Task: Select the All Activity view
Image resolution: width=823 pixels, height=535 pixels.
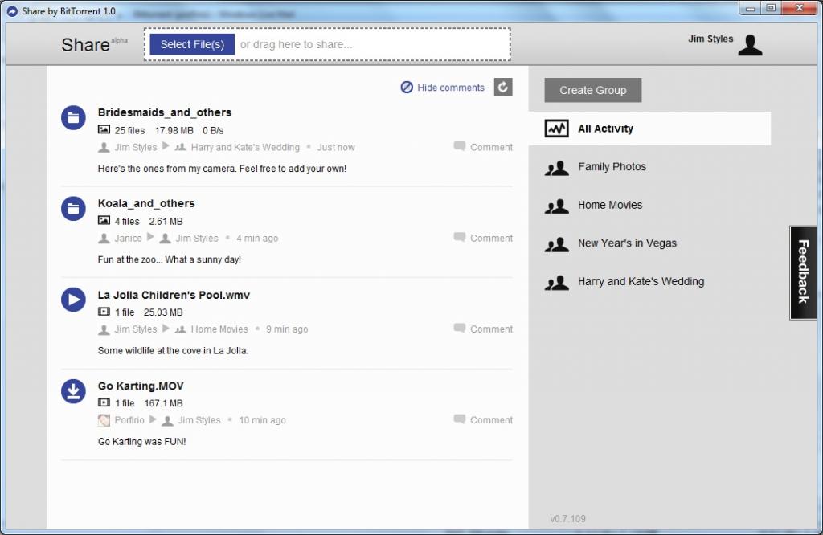Action: point(649,129)
